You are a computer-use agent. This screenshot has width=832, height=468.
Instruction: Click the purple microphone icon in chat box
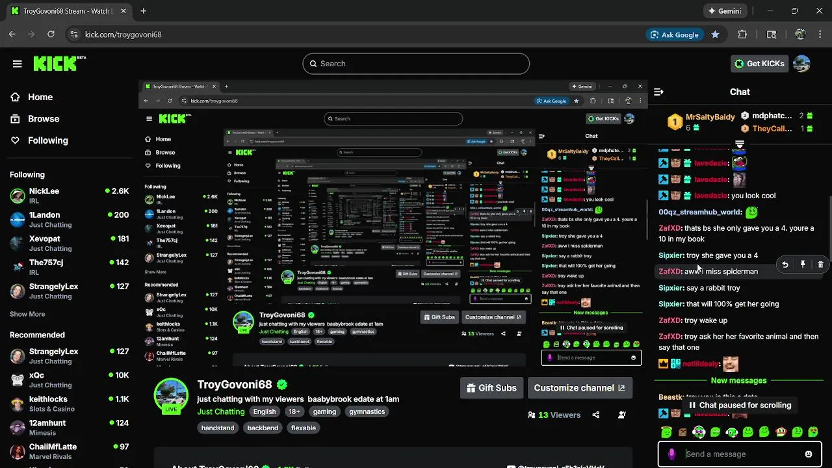(672, 454)
